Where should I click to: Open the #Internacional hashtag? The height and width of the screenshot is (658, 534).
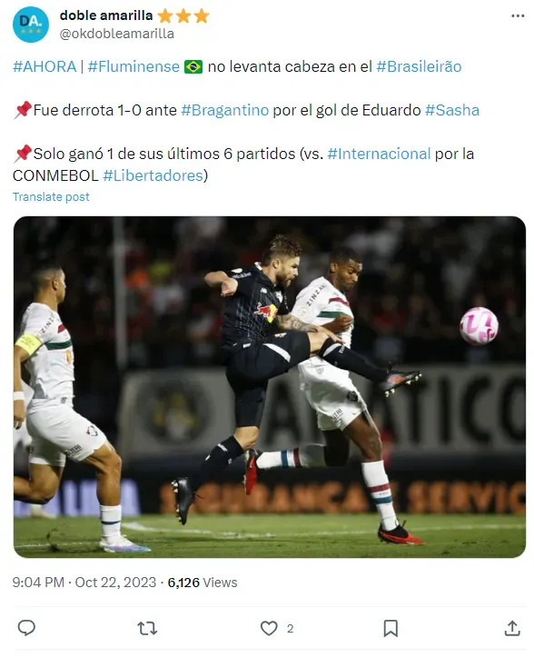click(379, 154)
